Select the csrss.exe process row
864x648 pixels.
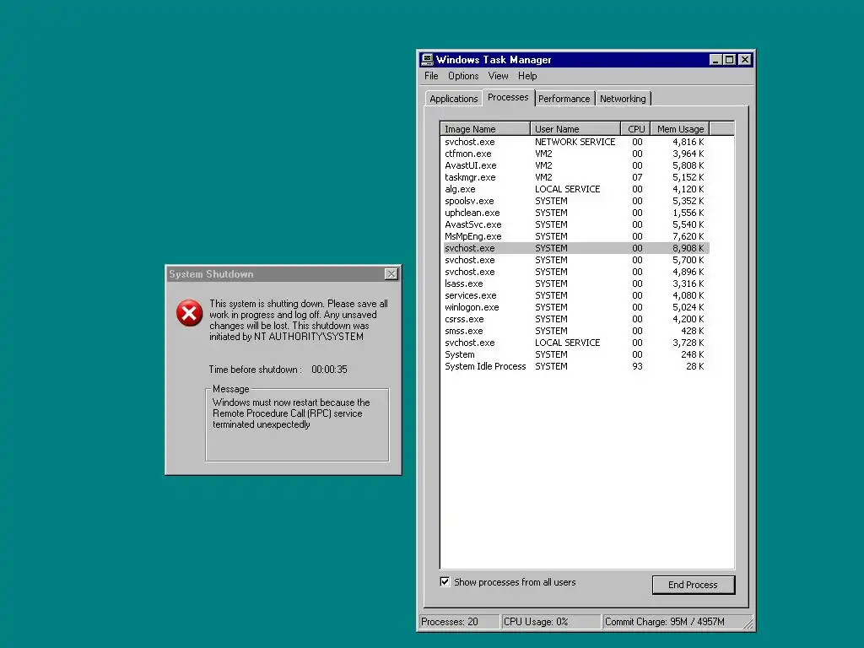575,319
